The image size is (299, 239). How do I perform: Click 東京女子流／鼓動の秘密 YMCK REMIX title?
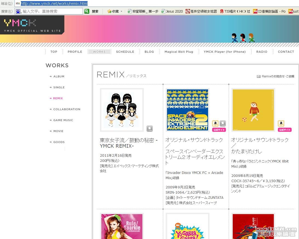(129, 143)
